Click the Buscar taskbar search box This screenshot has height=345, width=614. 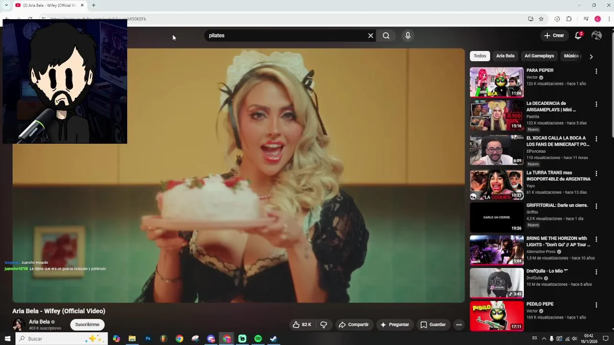pyautogui.click(x=62, y=339)
